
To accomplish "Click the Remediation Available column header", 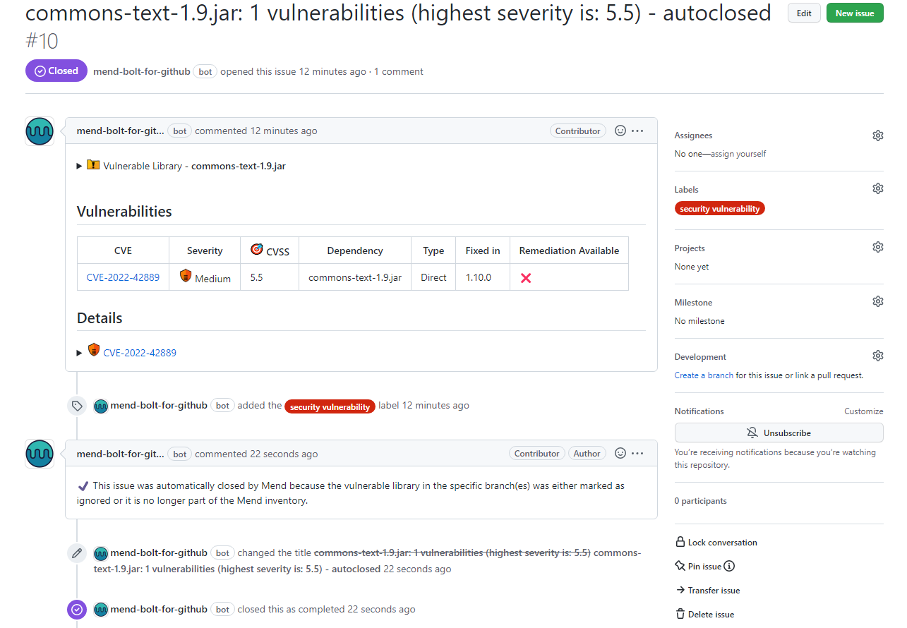I will pos(569,250).
